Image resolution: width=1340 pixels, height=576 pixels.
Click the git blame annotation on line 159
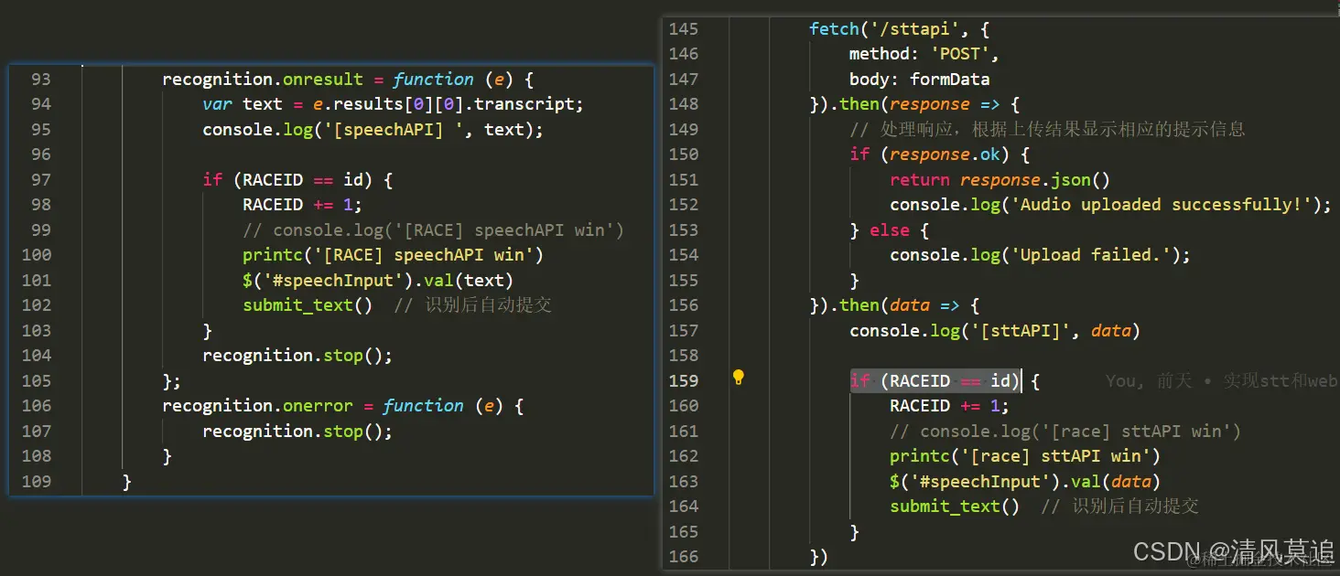coord(1222,381)
